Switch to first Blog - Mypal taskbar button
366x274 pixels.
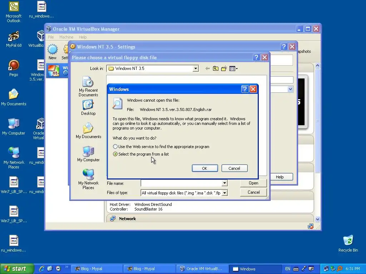point(96,269)
